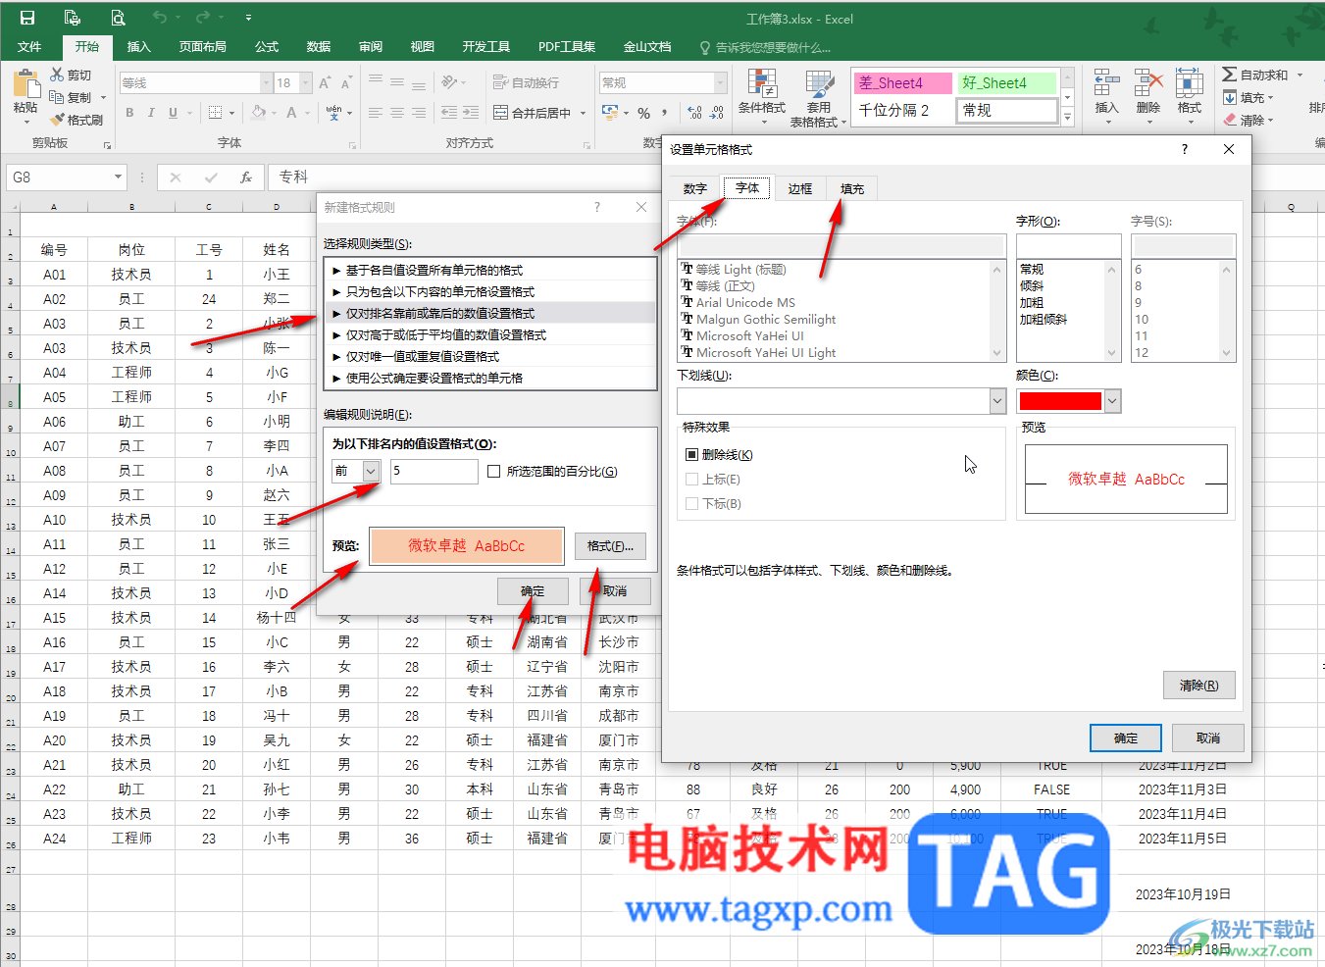Check the percentage of selected range checkbox
Viewport: 1325px width, 967px height.
494,472
